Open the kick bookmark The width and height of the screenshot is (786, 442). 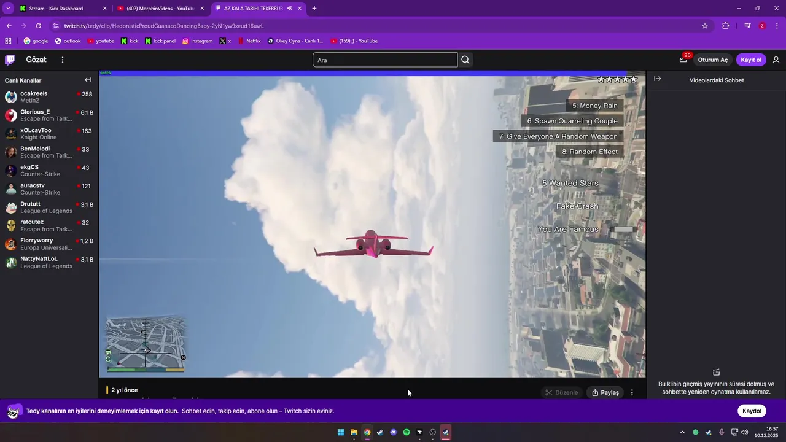coord(130,41)
